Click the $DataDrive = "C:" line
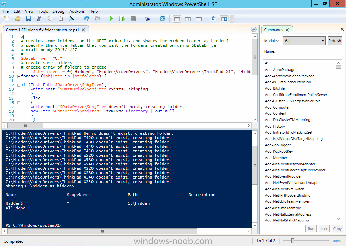The width and height of the screenshot is (346, 246). tap(42, 58)
